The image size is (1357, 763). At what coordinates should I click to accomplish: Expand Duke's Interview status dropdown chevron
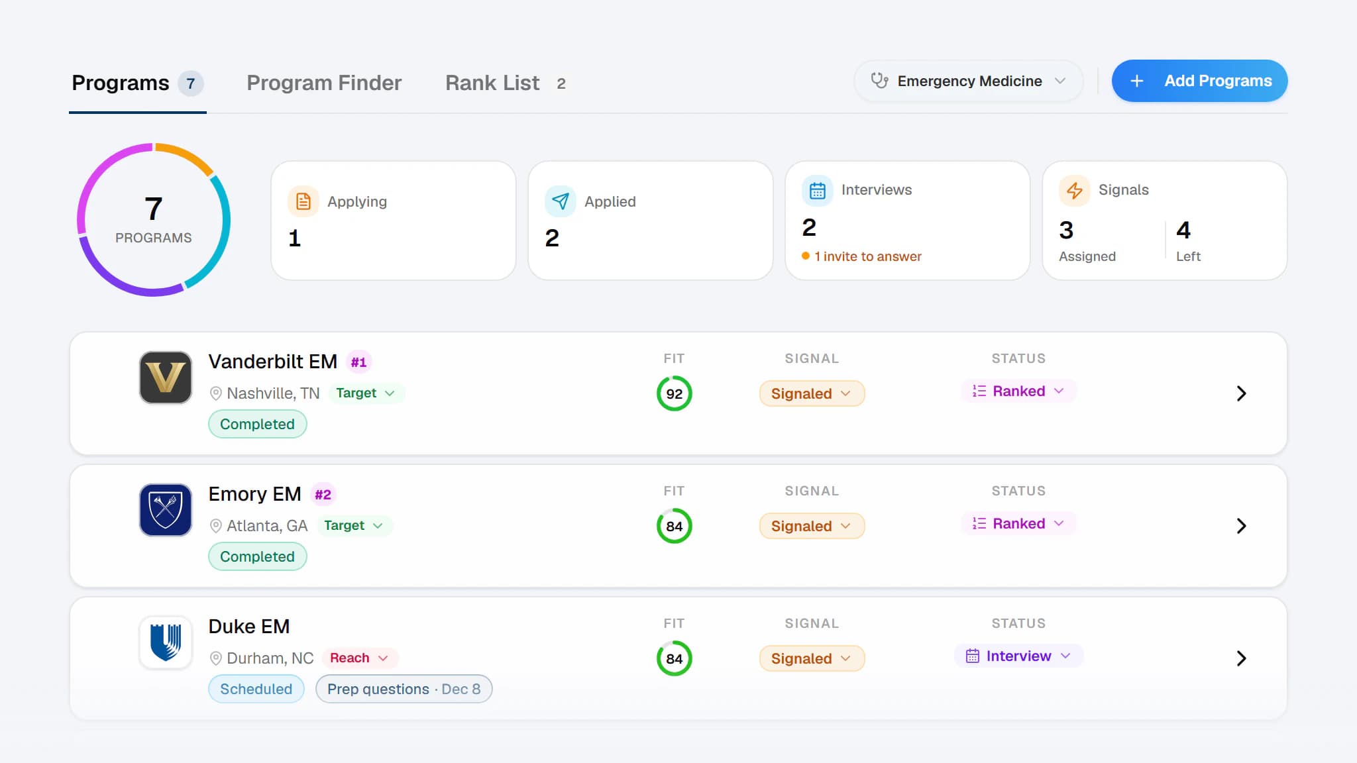tap(1065, 656)
